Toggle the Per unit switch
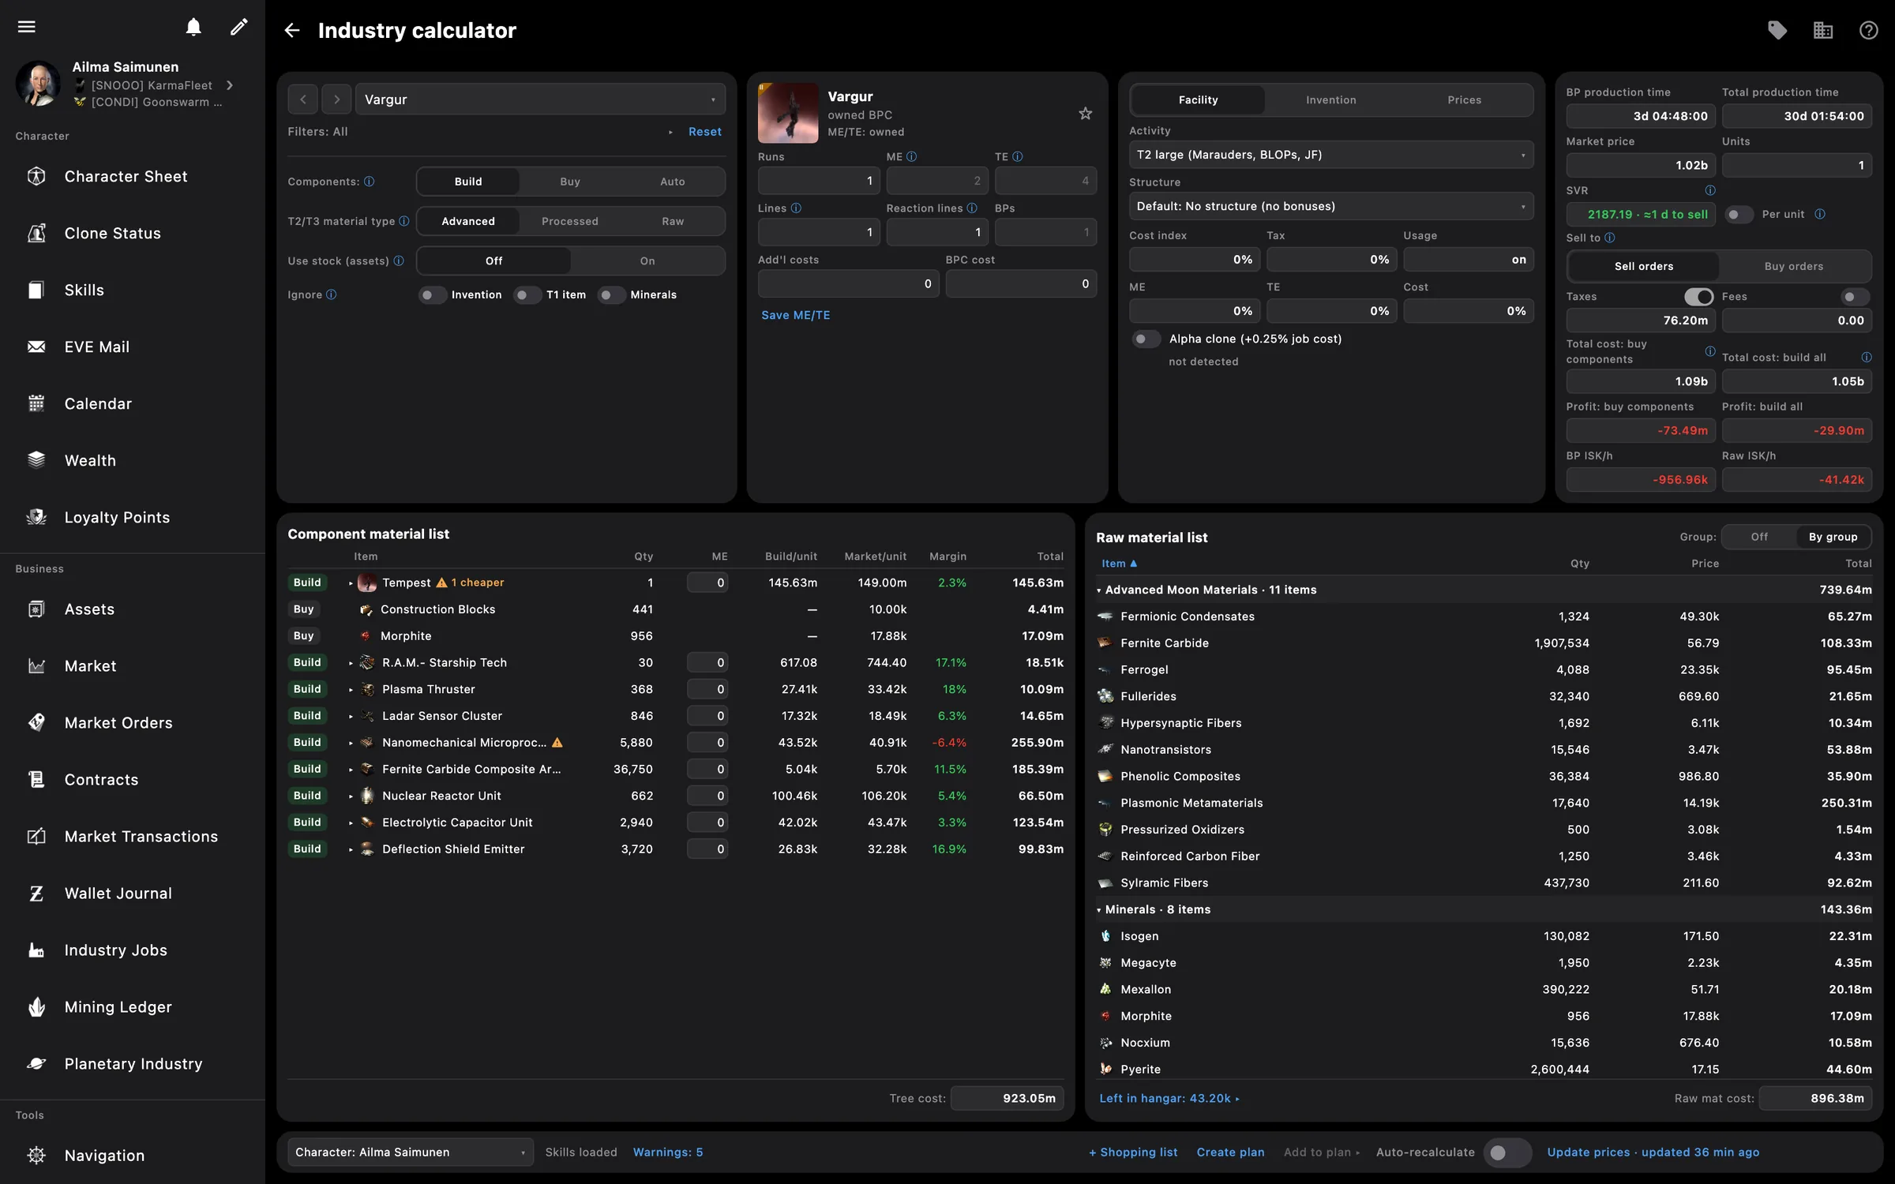This screenshot has width=1895, height=1184. (1739, 214)
